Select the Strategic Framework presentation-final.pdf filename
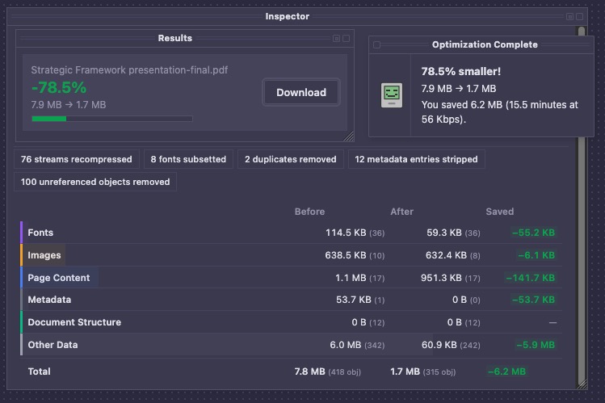 tap(129, 70)
